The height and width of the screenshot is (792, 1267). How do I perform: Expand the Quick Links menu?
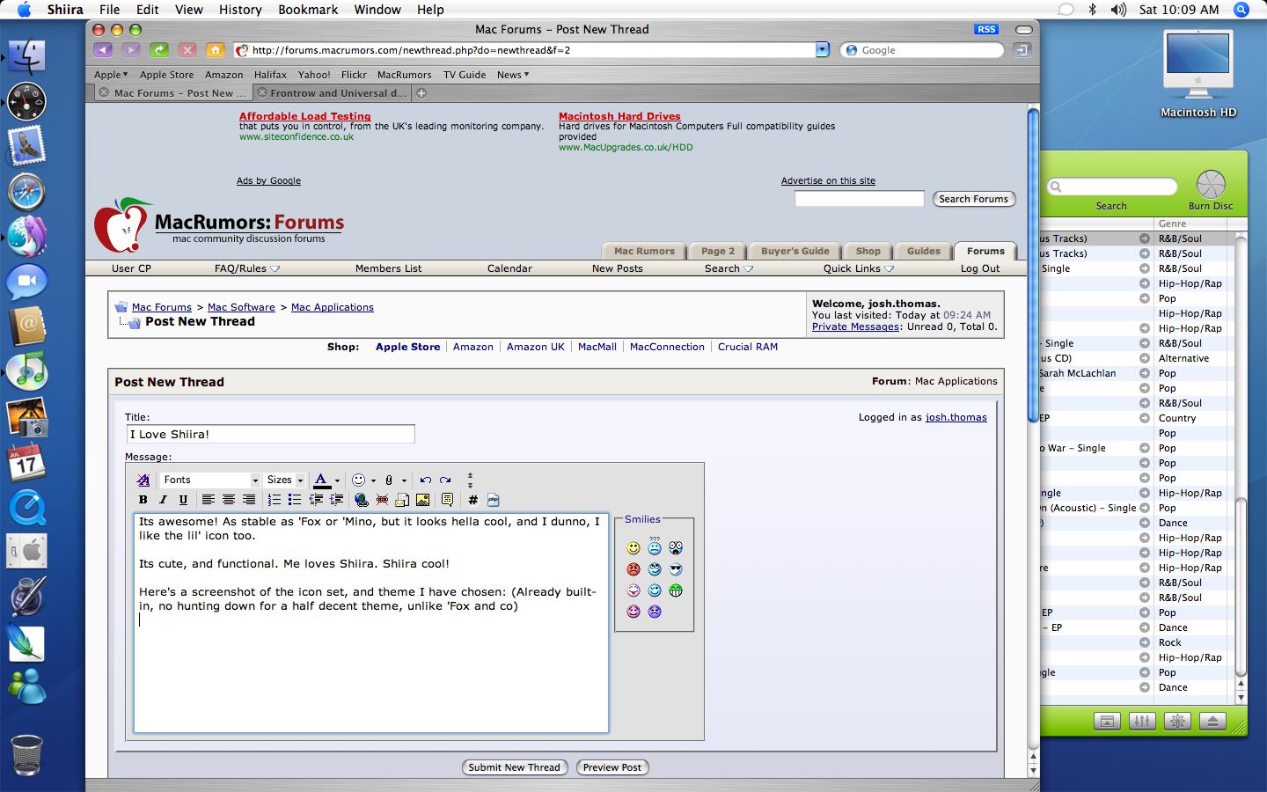pos(859,268)
